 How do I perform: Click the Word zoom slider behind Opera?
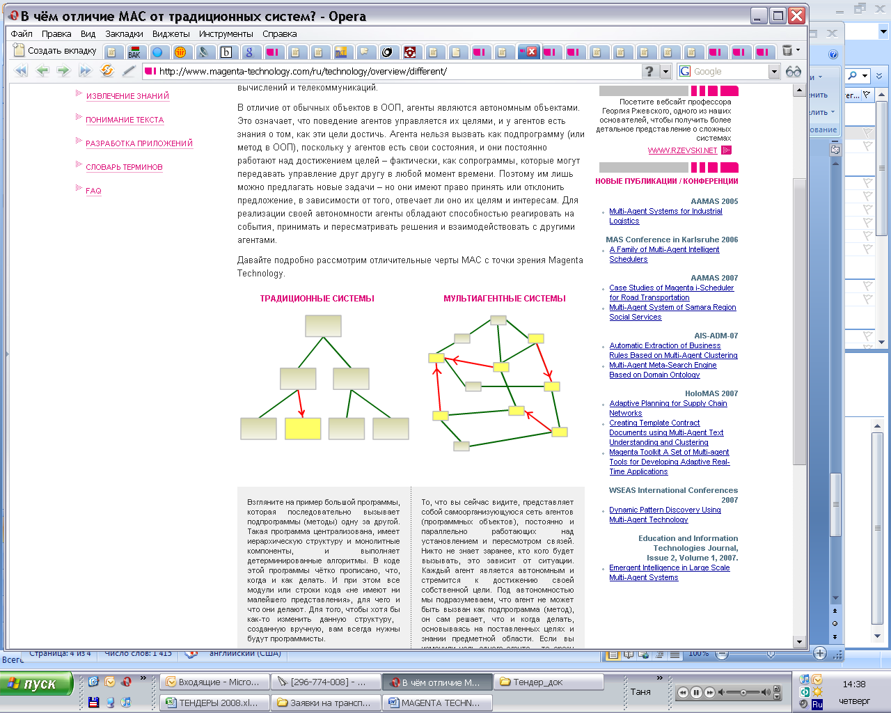point(771,654)
